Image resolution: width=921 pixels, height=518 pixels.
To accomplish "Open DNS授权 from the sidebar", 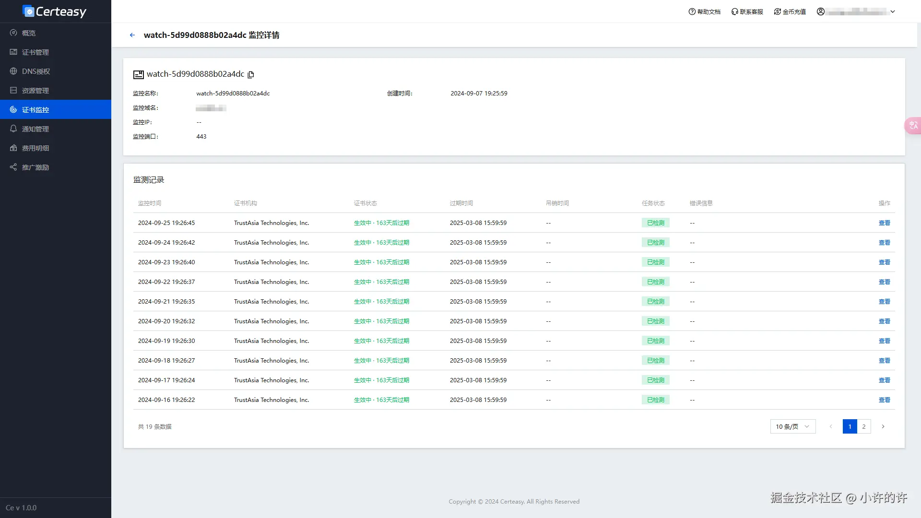I will 35,71.
